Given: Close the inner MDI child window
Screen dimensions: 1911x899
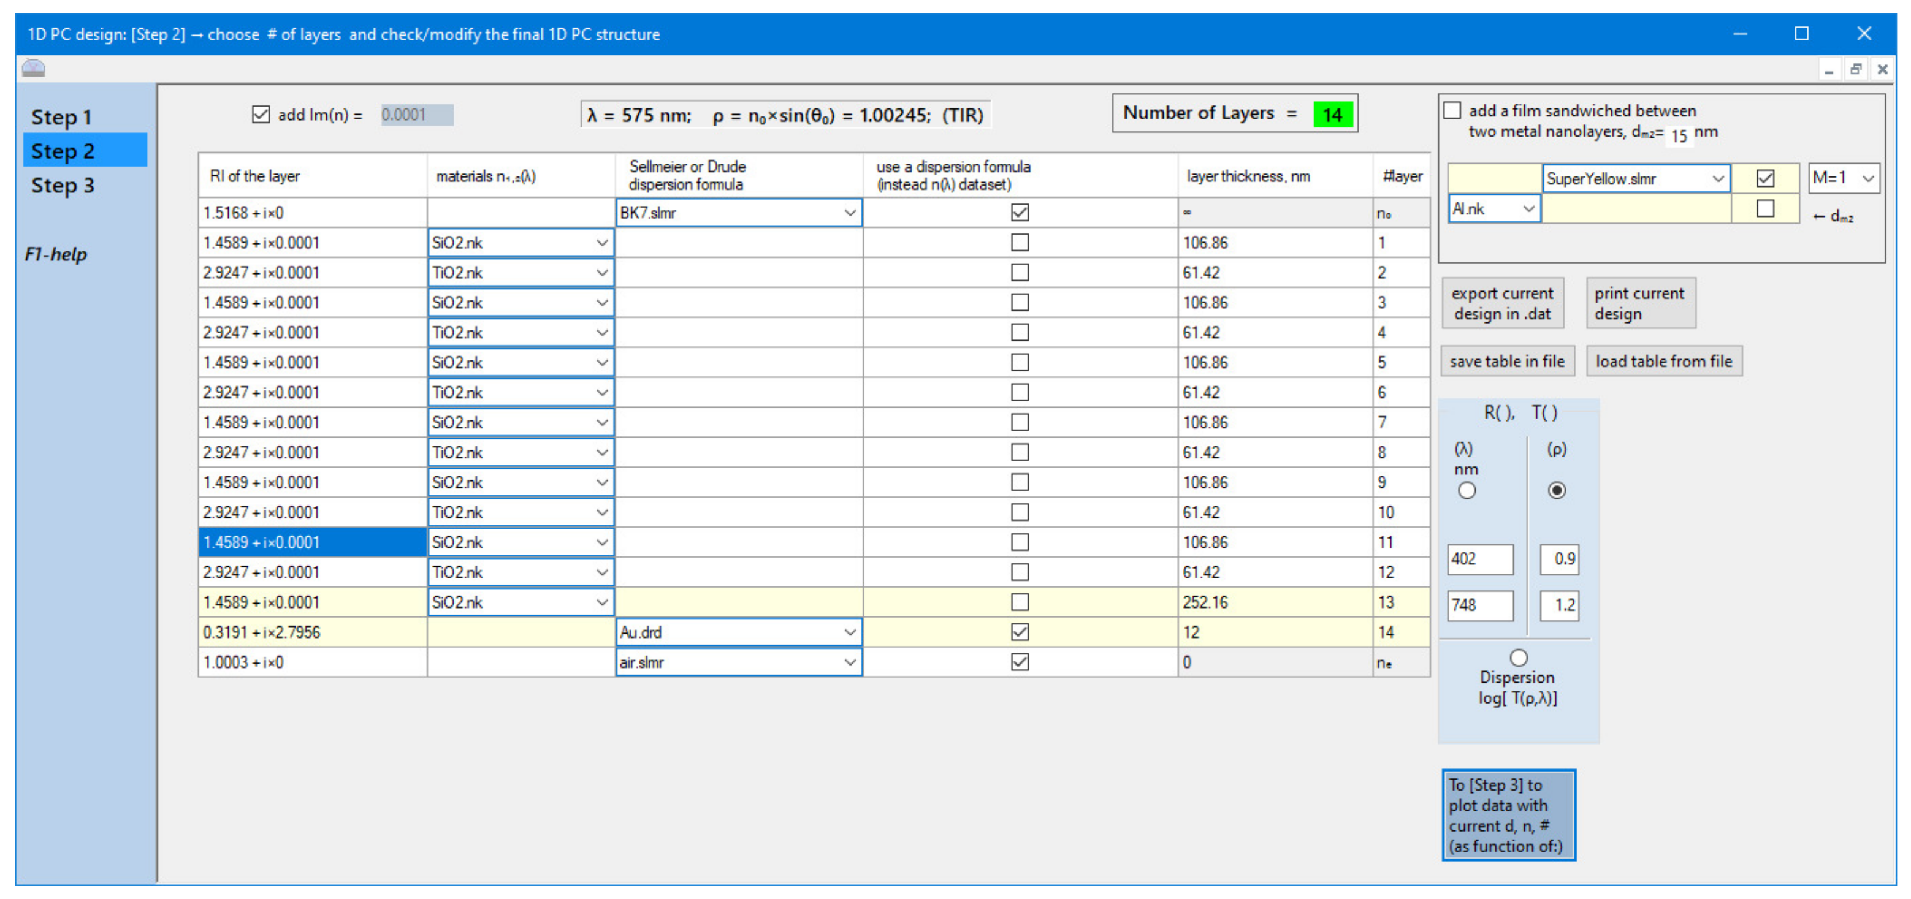Looking at the screenshot, I should click(1882, 70).
